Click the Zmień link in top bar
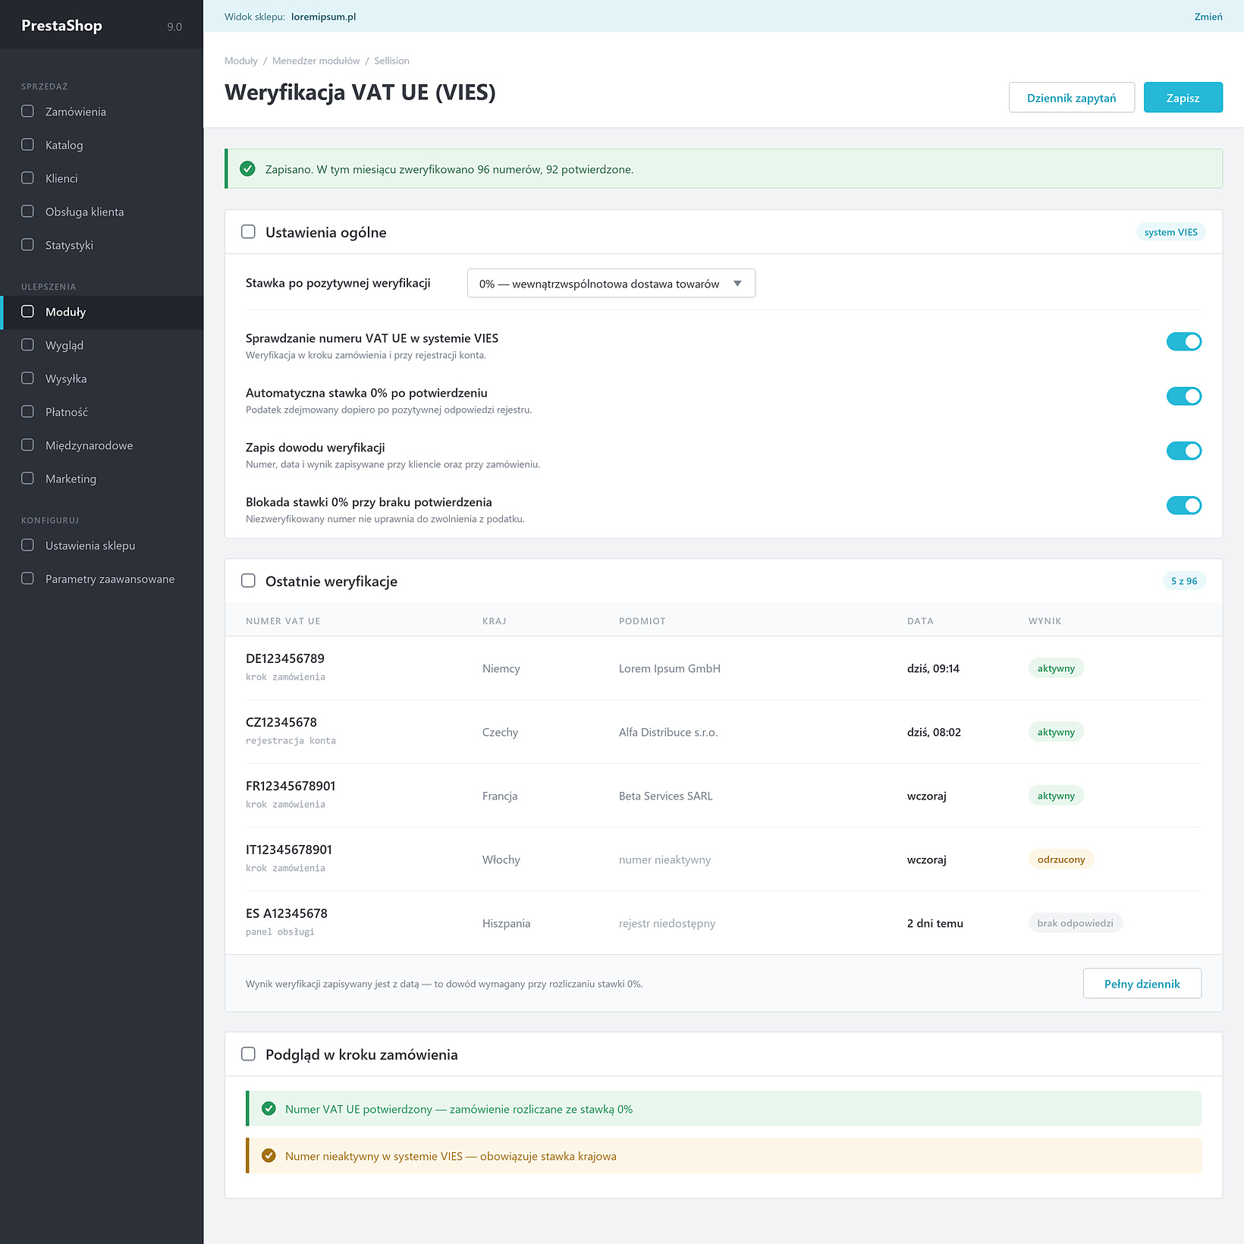 pos(1208,17)
